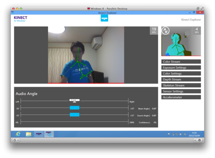The image size is (215, 158).
Task: Click the Parallels fullscreen arrows icon
Action: (x=202, y=9)
